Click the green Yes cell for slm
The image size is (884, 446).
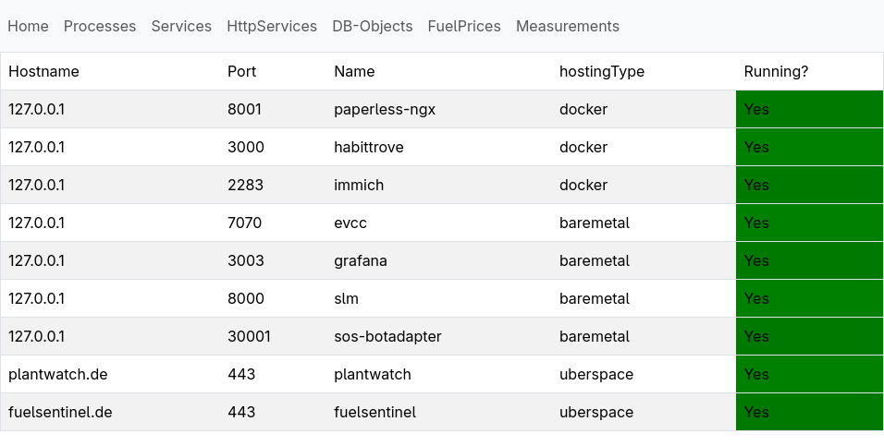[810, 298]
